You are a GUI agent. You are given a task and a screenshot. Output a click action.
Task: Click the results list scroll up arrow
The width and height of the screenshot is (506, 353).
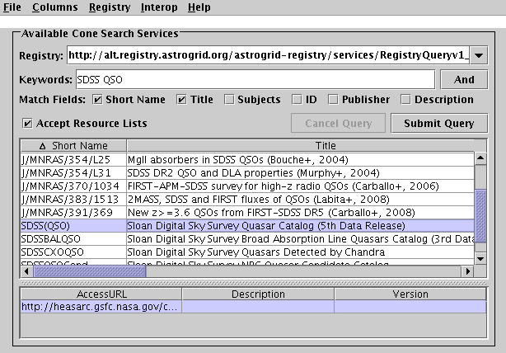[480, 158]
